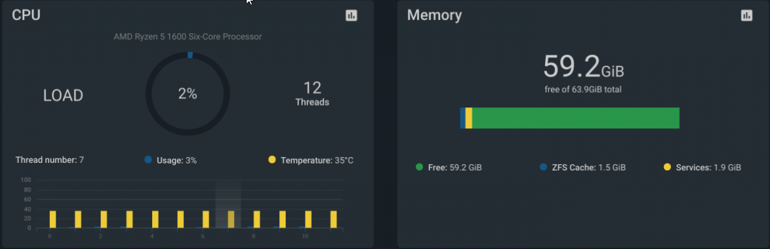Click the yellow Temperature legend dot

click(272, 160)
